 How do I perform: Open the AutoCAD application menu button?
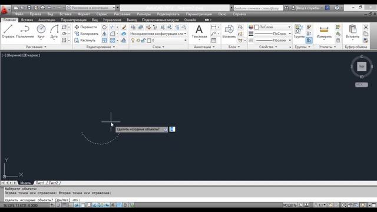pos(5,11)
